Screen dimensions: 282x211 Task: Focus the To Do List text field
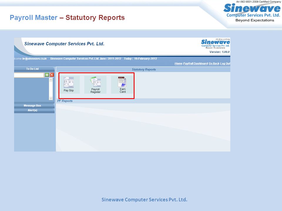(29, 75)
